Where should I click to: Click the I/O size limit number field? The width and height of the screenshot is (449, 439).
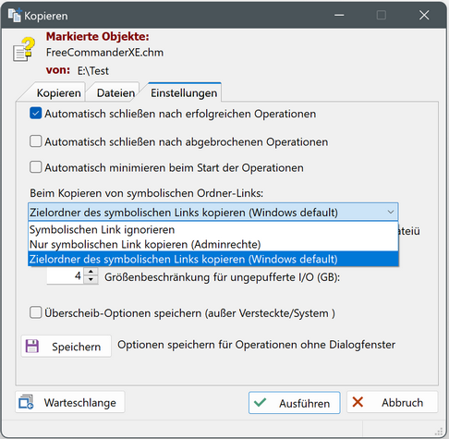click(x=66, y=275)
